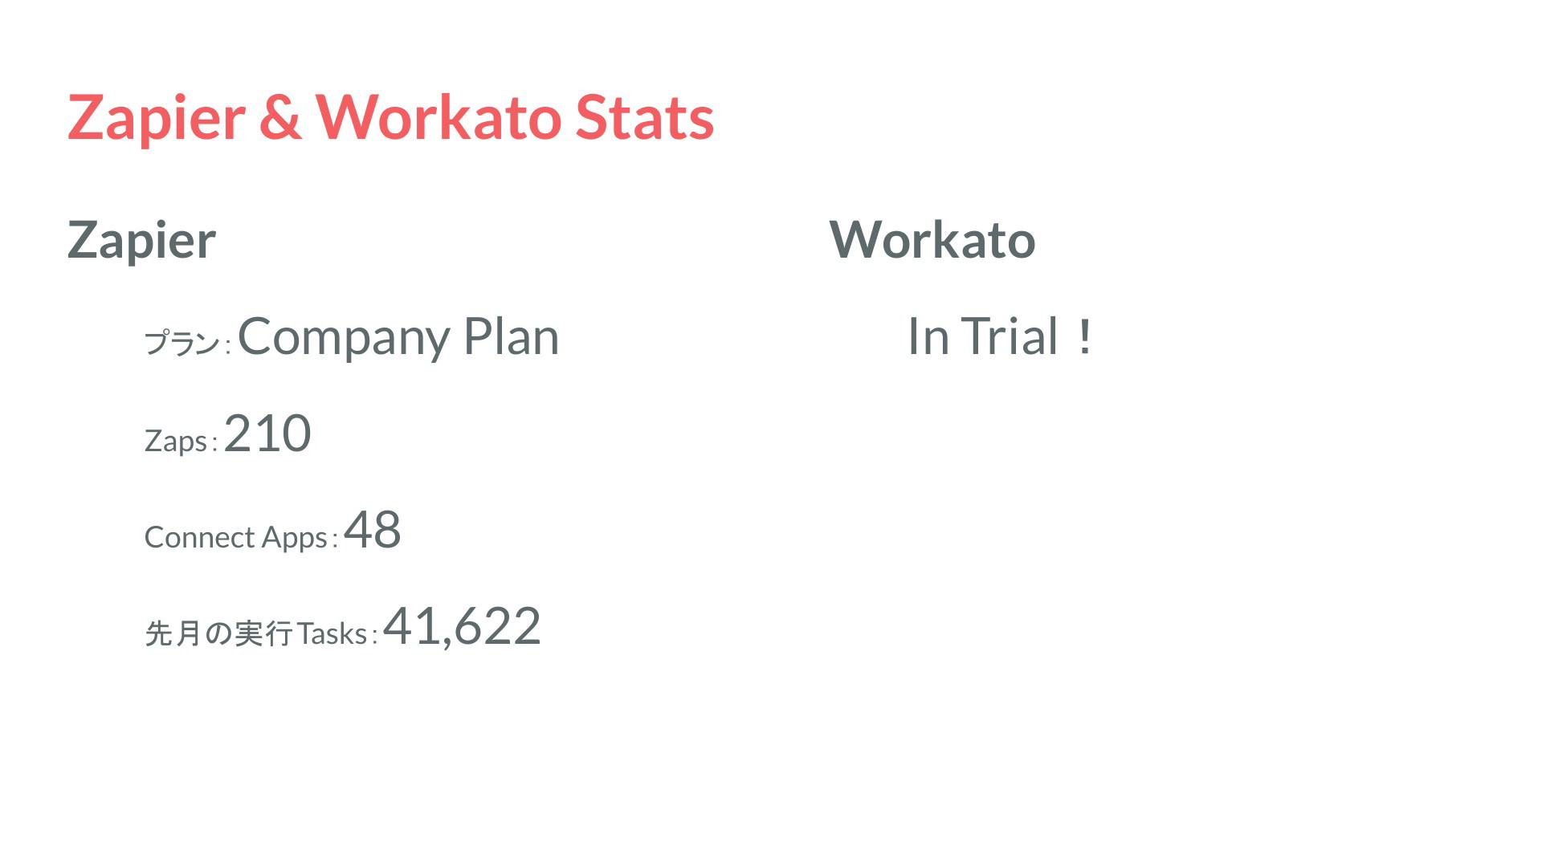Select the 41,622 tasks figure
Image resolution: width=1542 pixels, height=867 pixels.
(x=462, y=626)
